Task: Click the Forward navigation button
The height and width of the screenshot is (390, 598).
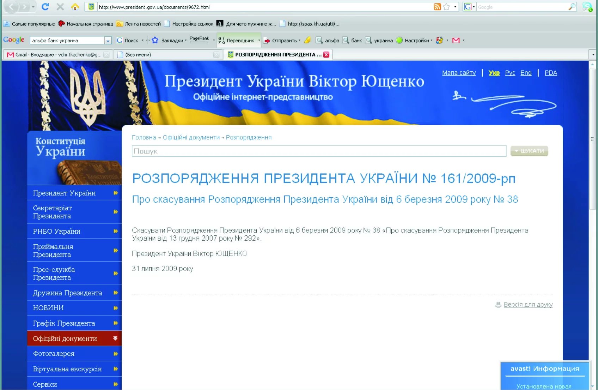Action: pos(24,7)
